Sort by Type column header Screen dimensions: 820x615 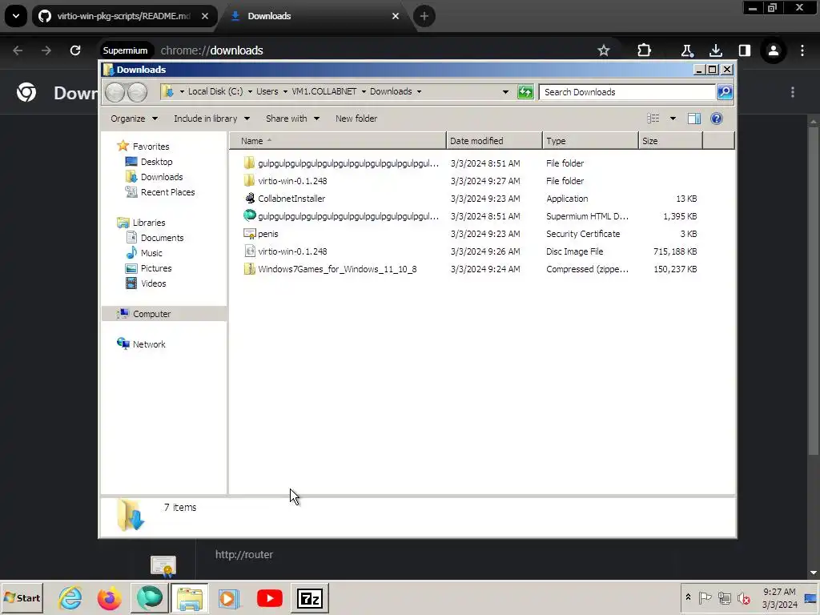(590, 141)
